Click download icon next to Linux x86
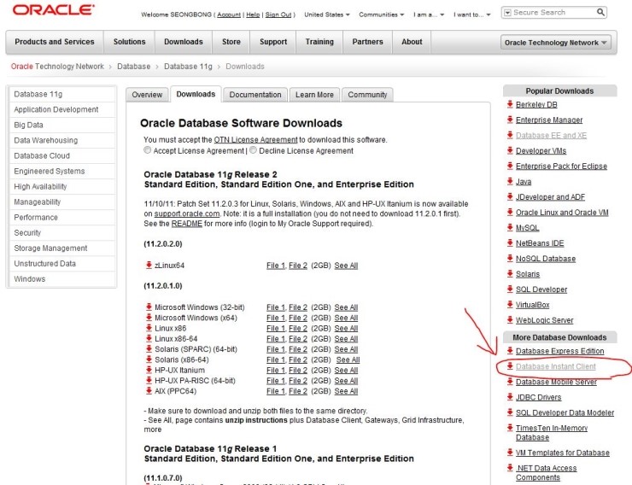Viewport: 632px width, 485px height. pos(149,328)
